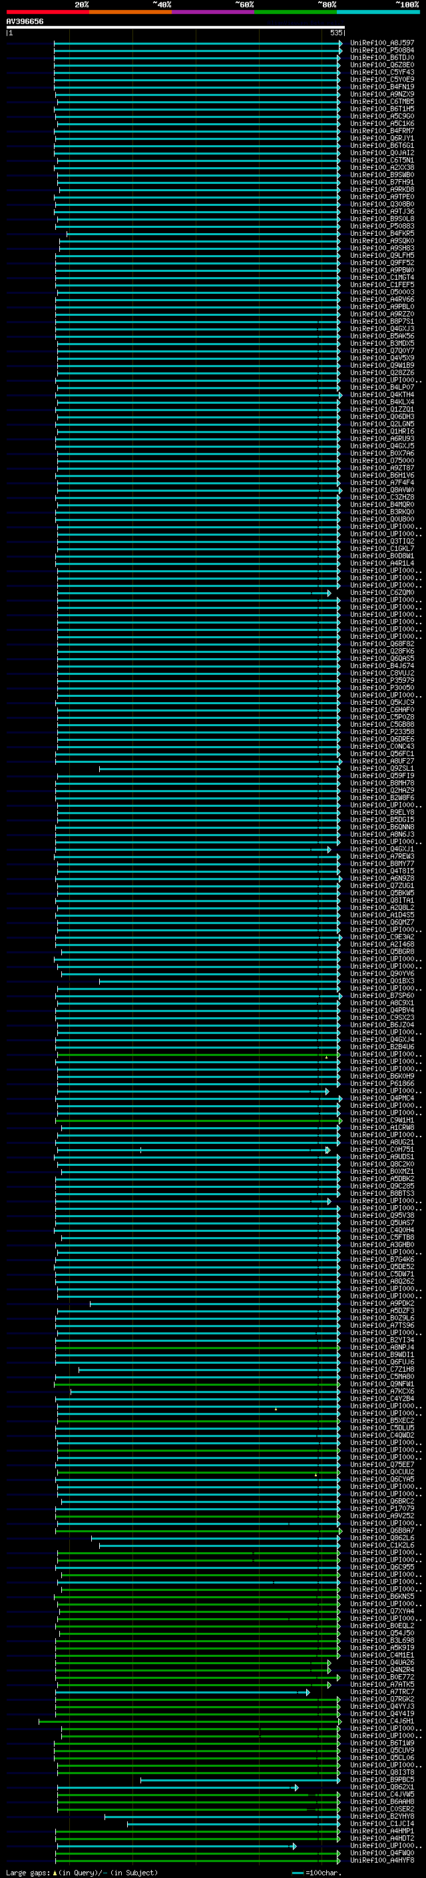426x1878 pixels.
Task: Open the UniRef100_B9ELY8 entry
Action: [381, 812]
